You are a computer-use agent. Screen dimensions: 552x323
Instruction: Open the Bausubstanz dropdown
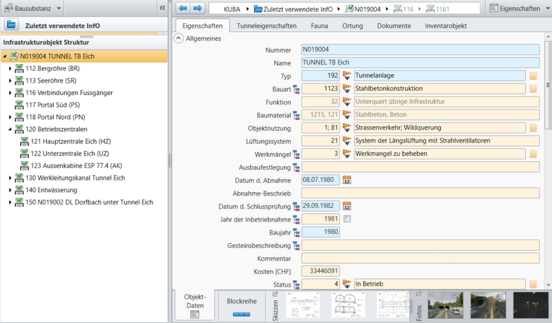(59, 8)
